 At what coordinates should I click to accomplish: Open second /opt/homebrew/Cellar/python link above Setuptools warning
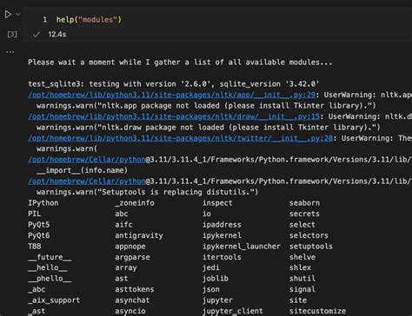pyautogui.click(x=87, y=181)
